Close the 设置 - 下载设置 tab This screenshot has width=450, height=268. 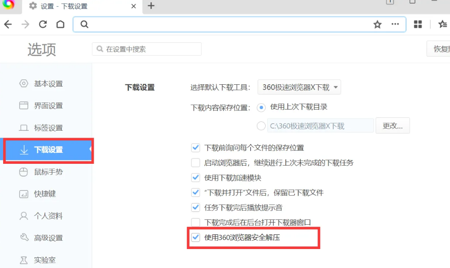click(133, 6)
